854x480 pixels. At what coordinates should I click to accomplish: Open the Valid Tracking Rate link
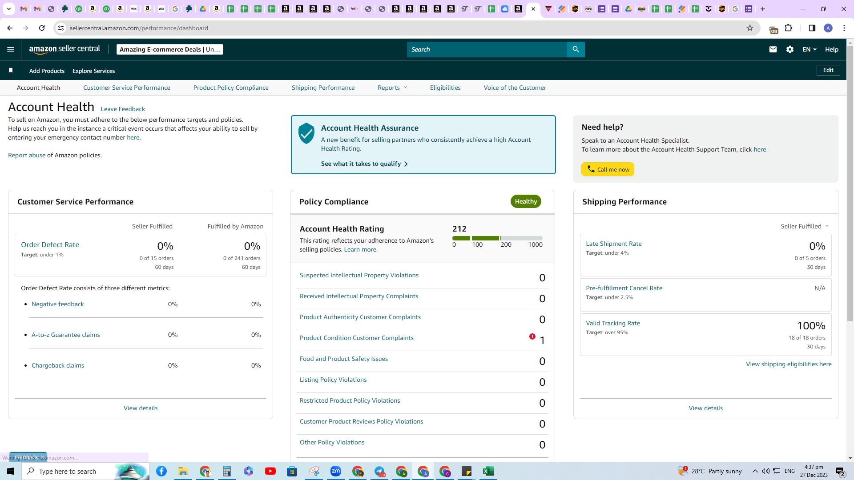coord(612,323)
